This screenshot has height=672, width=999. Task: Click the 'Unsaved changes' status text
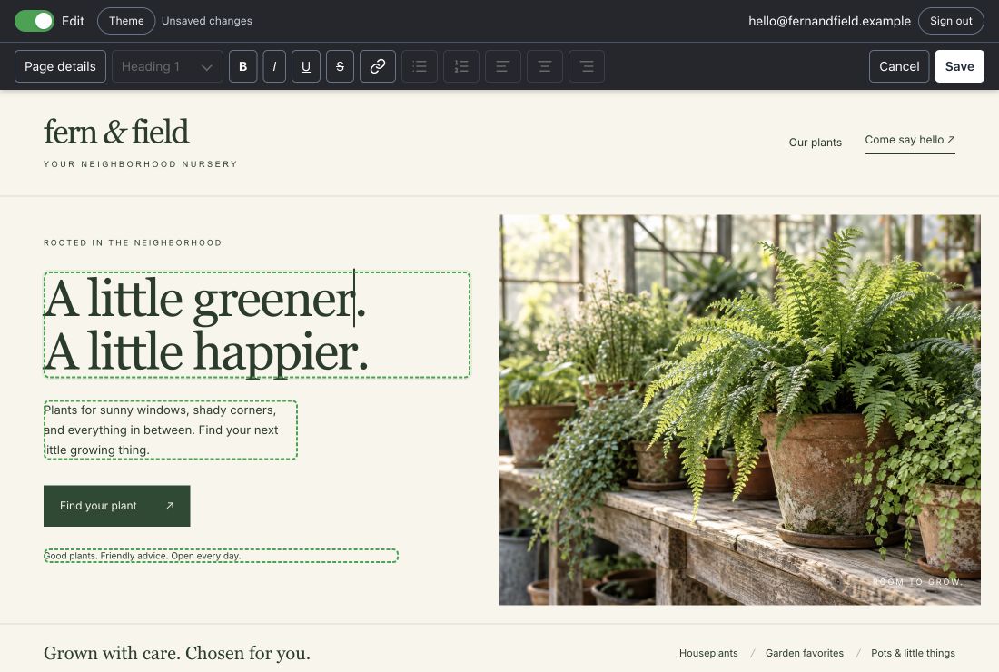tap(206, 21)
